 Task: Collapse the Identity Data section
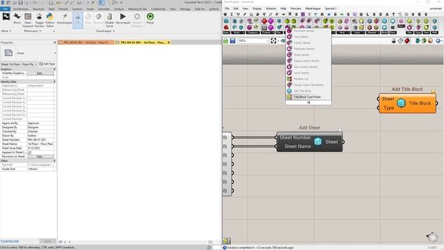tap(54, 82)
